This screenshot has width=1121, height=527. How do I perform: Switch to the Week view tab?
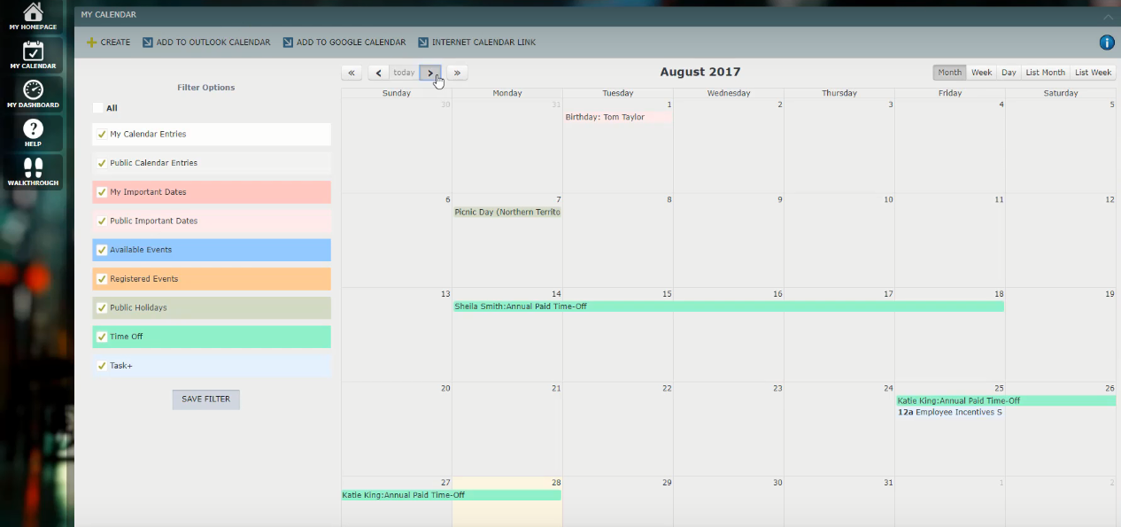coord(981,72)
